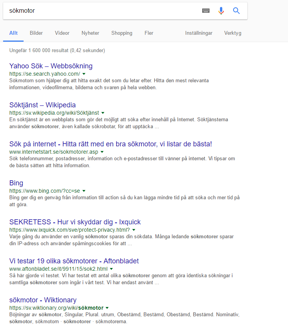Click the sv.wiktionary.org/wiki/sökmotor URL text
Viewport: 288px width, 329px height.
click(x=56, y=308)
